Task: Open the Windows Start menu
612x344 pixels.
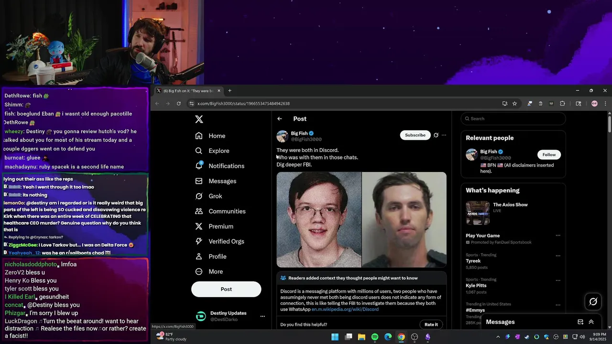Action: [335, 337]
